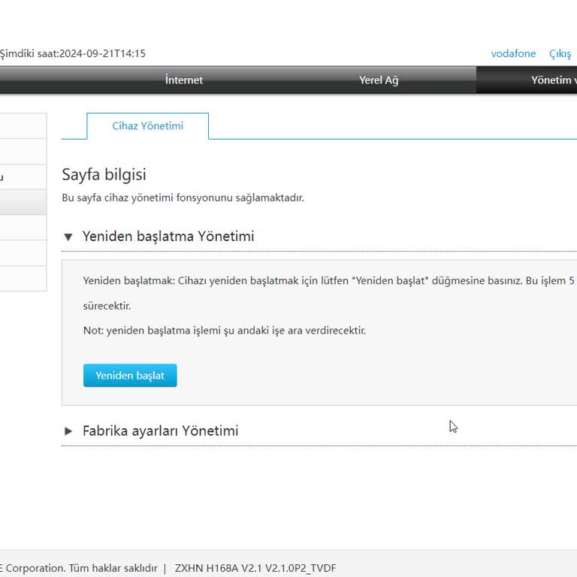This screenshot has height=577, width=577.
Task: Click the vodafone link
Action: 513,54
